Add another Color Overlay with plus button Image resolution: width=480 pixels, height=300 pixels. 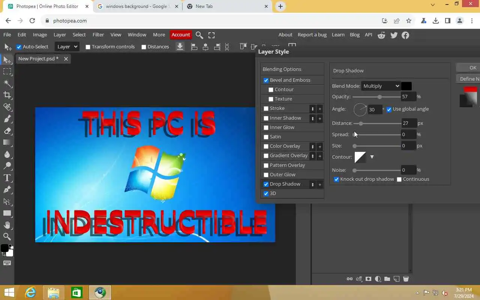pos(320,147)
